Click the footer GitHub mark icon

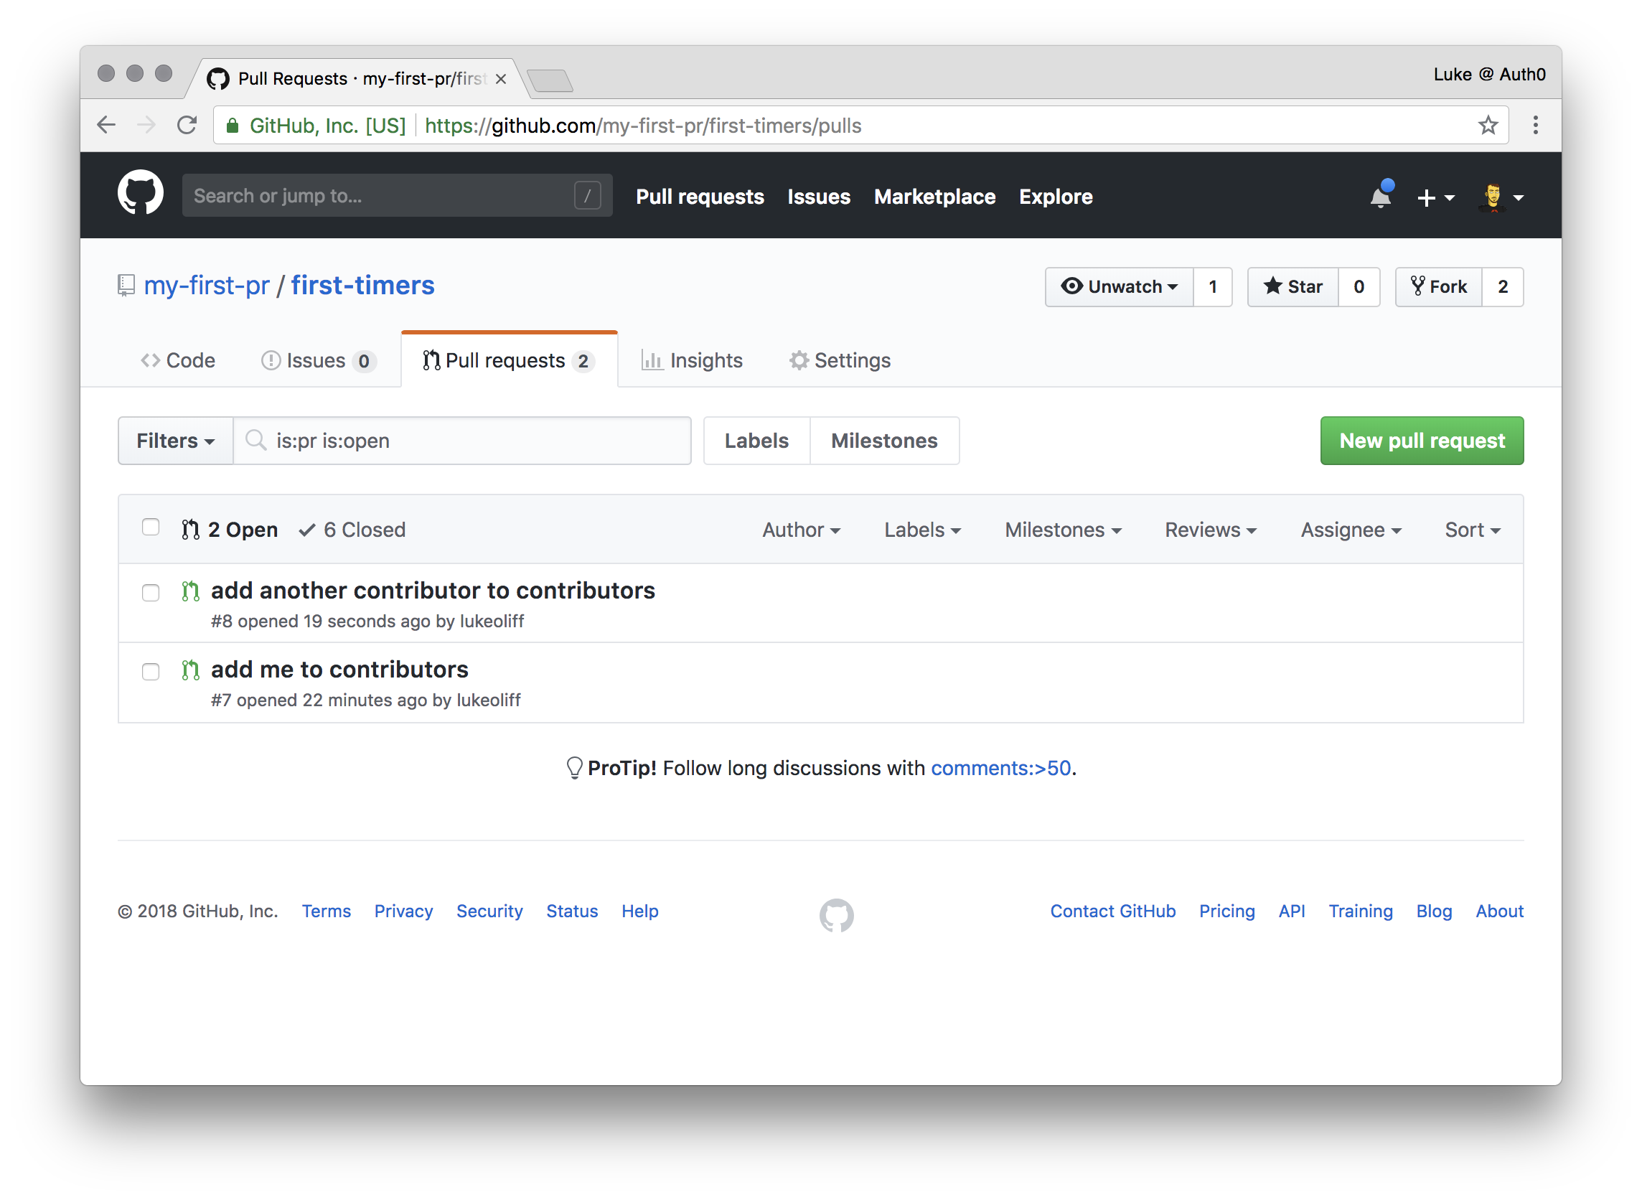coord(836,914)
